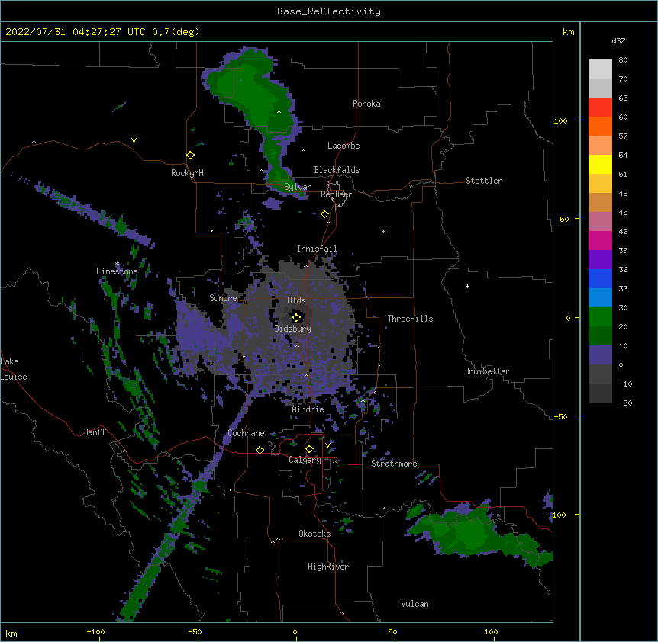
Task: Click the dBZ legend heading
Action: [x=618, y=40]
